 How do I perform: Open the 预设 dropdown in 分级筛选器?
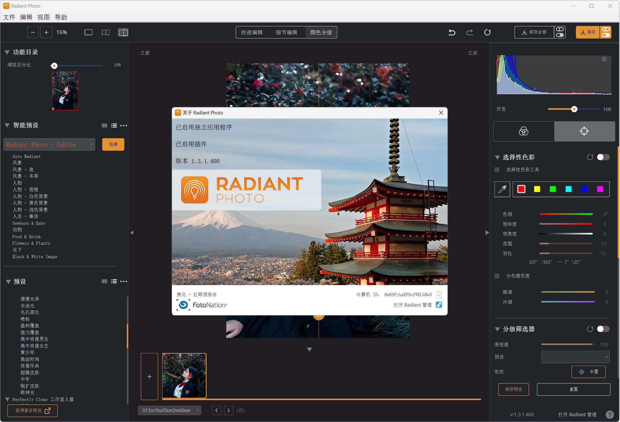[x=575, y=357]
